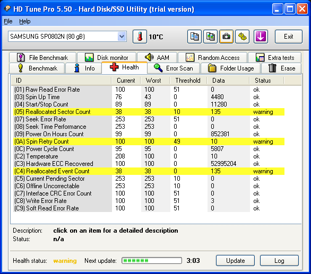Click the Log button
The image size is (311, 274).
[279, 261]
